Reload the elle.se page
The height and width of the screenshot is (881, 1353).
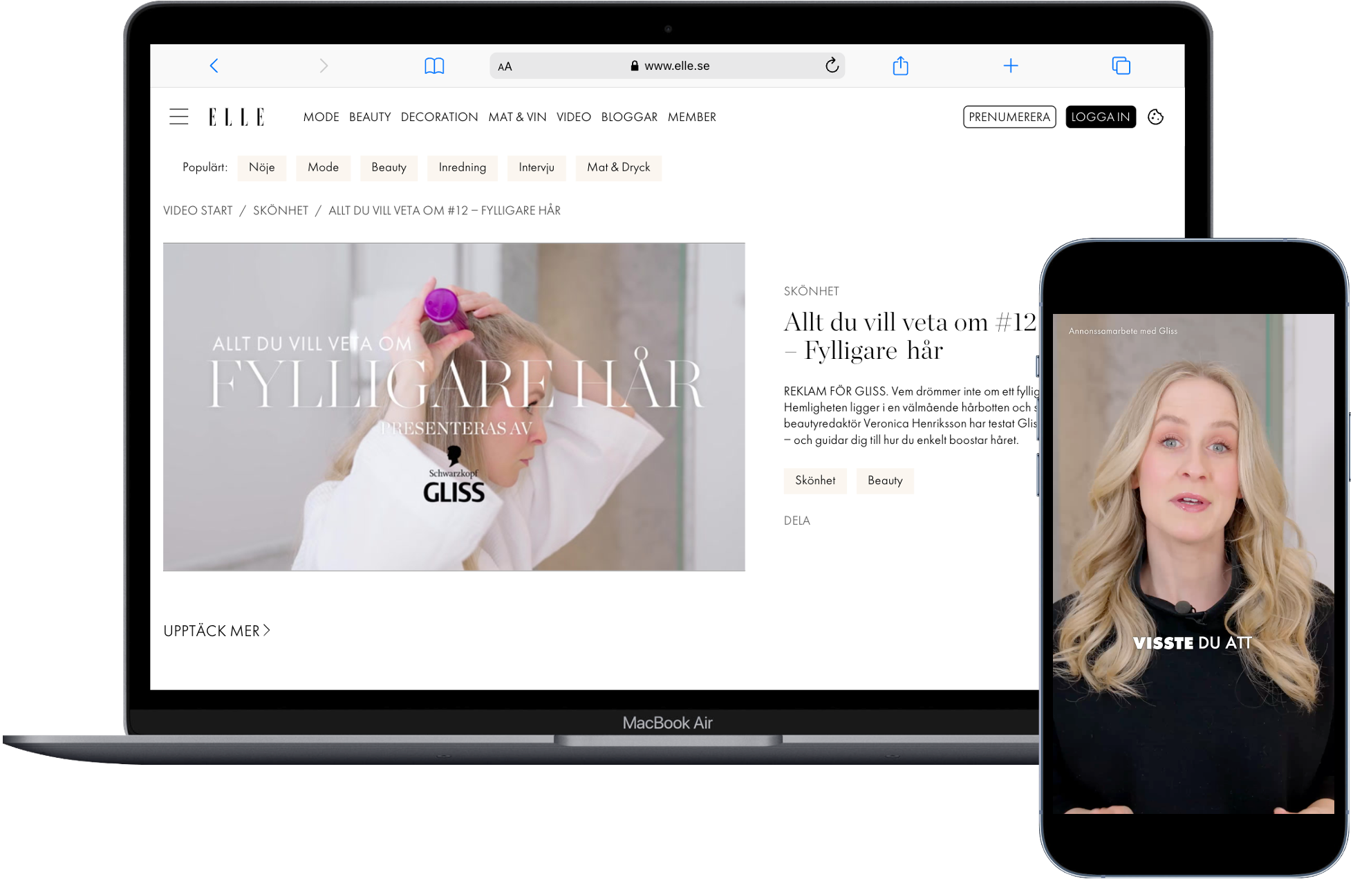832,66
